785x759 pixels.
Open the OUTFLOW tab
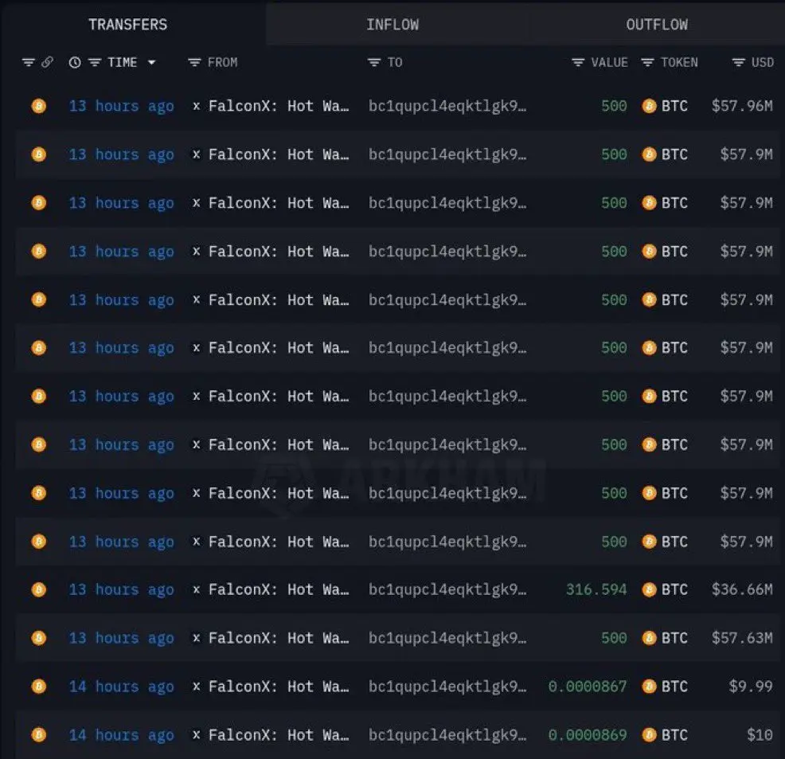coord(657,25)
